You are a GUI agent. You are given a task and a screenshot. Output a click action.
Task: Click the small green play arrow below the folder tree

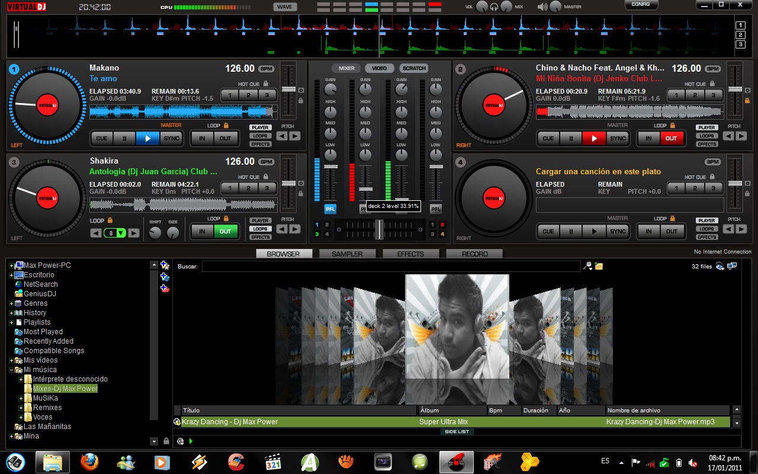click(x=191, y=441)
